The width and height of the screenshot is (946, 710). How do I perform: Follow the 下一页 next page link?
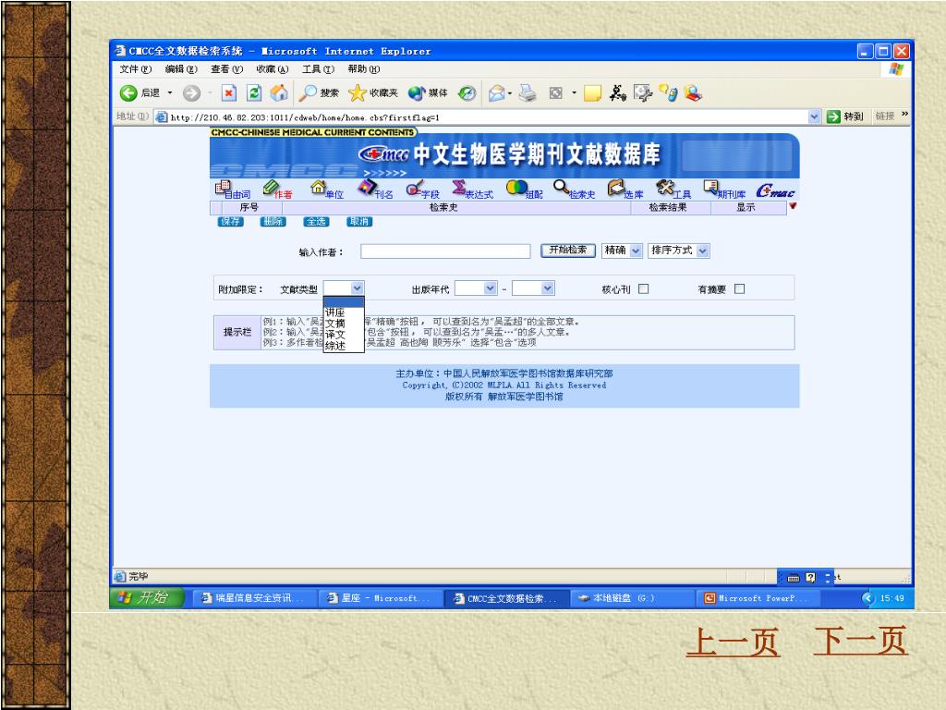click(861, 642)
